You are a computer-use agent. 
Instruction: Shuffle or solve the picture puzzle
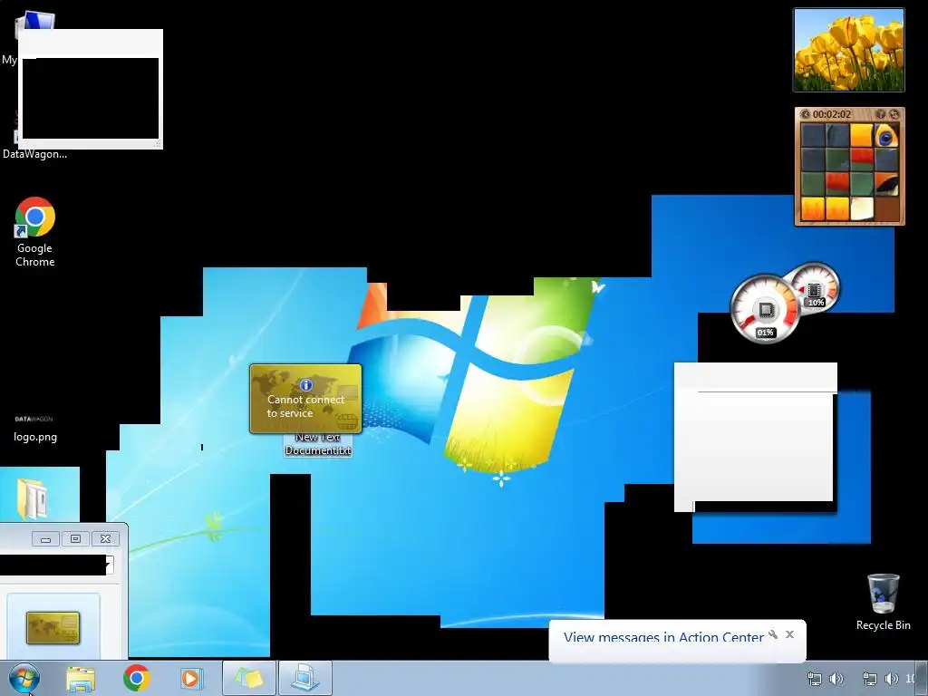pyautogui.click(x=894, y=114)
